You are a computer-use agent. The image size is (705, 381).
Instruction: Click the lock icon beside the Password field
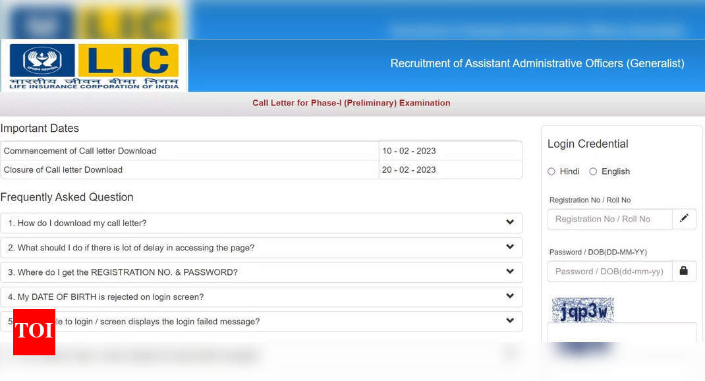click(684, 270)
